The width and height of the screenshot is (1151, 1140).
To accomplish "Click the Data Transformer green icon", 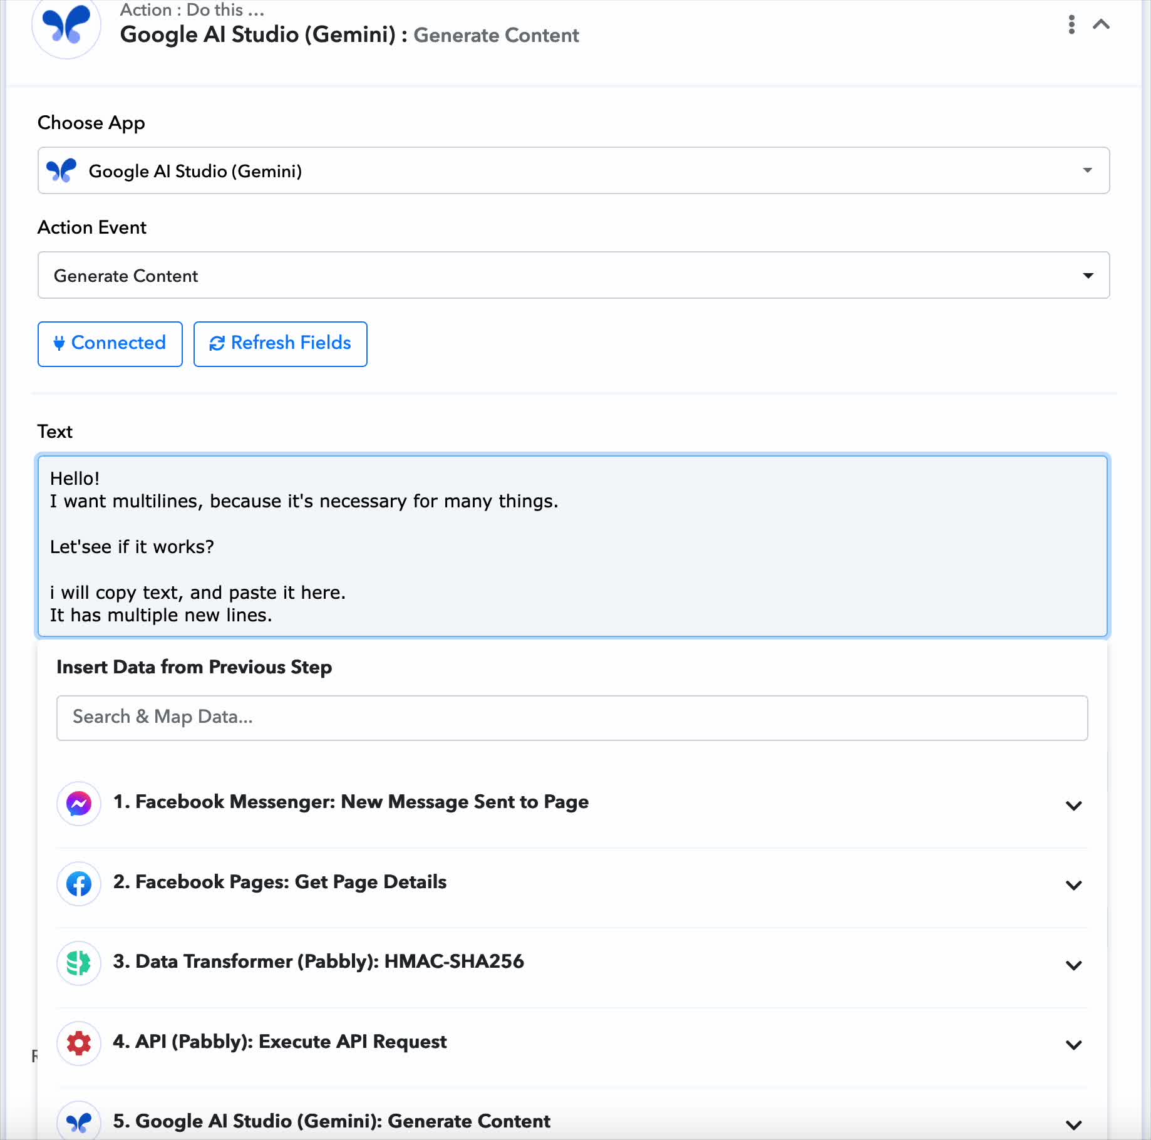I will pos(79,963).
